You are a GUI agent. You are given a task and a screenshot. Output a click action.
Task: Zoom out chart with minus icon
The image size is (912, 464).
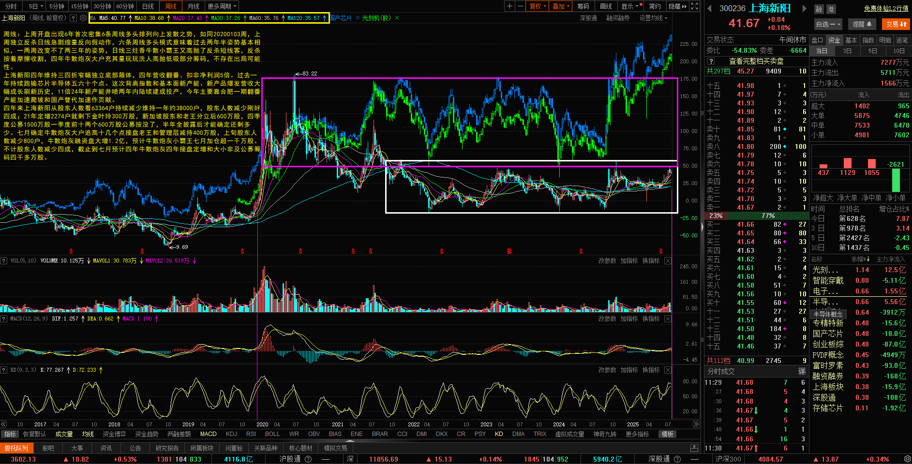pyautogui.click(x=520, y=6)
